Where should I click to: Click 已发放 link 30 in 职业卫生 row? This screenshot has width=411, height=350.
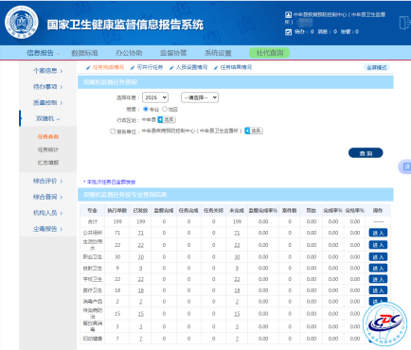(x=141, y=257)
